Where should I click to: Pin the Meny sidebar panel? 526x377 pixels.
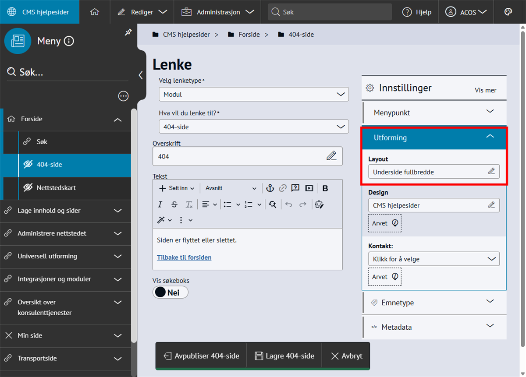tap(128, 33)
